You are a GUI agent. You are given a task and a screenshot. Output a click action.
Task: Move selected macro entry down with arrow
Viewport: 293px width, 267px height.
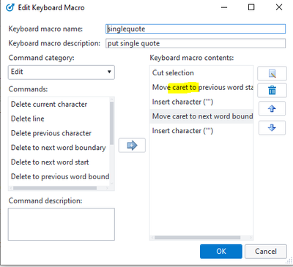pyautogui.click(x=272, y=128)
